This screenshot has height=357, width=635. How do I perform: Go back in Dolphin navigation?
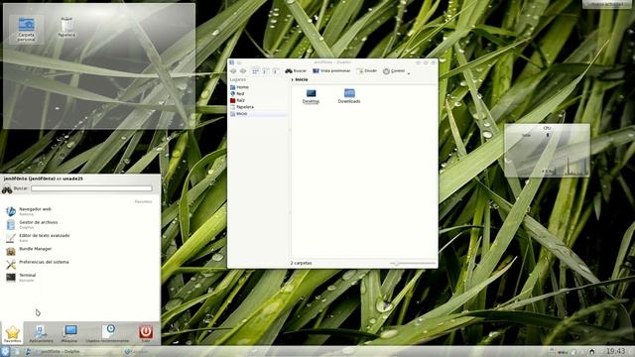tap(233, 71)
